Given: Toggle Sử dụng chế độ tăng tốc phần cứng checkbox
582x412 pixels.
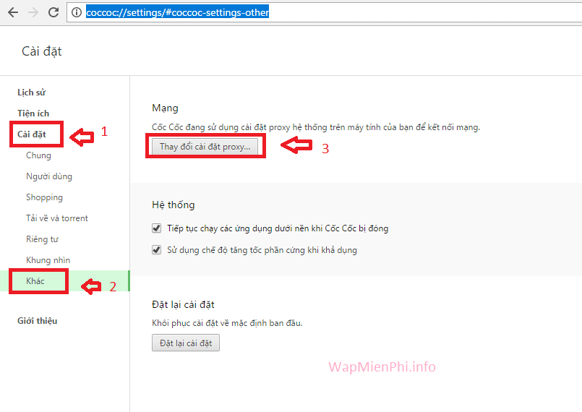Looking at the screenshot, I should (157, 250).
